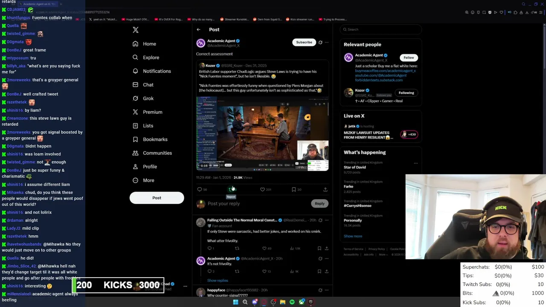
Task: Open more options on main post
Action: pyautogui.click(x=327, y=42)
